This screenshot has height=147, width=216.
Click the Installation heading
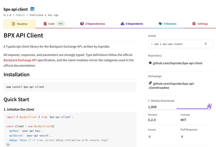tap(17, 75)
